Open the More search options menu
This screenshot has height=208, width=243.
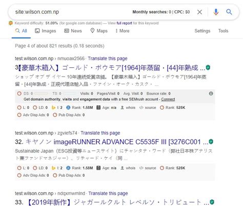[123, 31]
